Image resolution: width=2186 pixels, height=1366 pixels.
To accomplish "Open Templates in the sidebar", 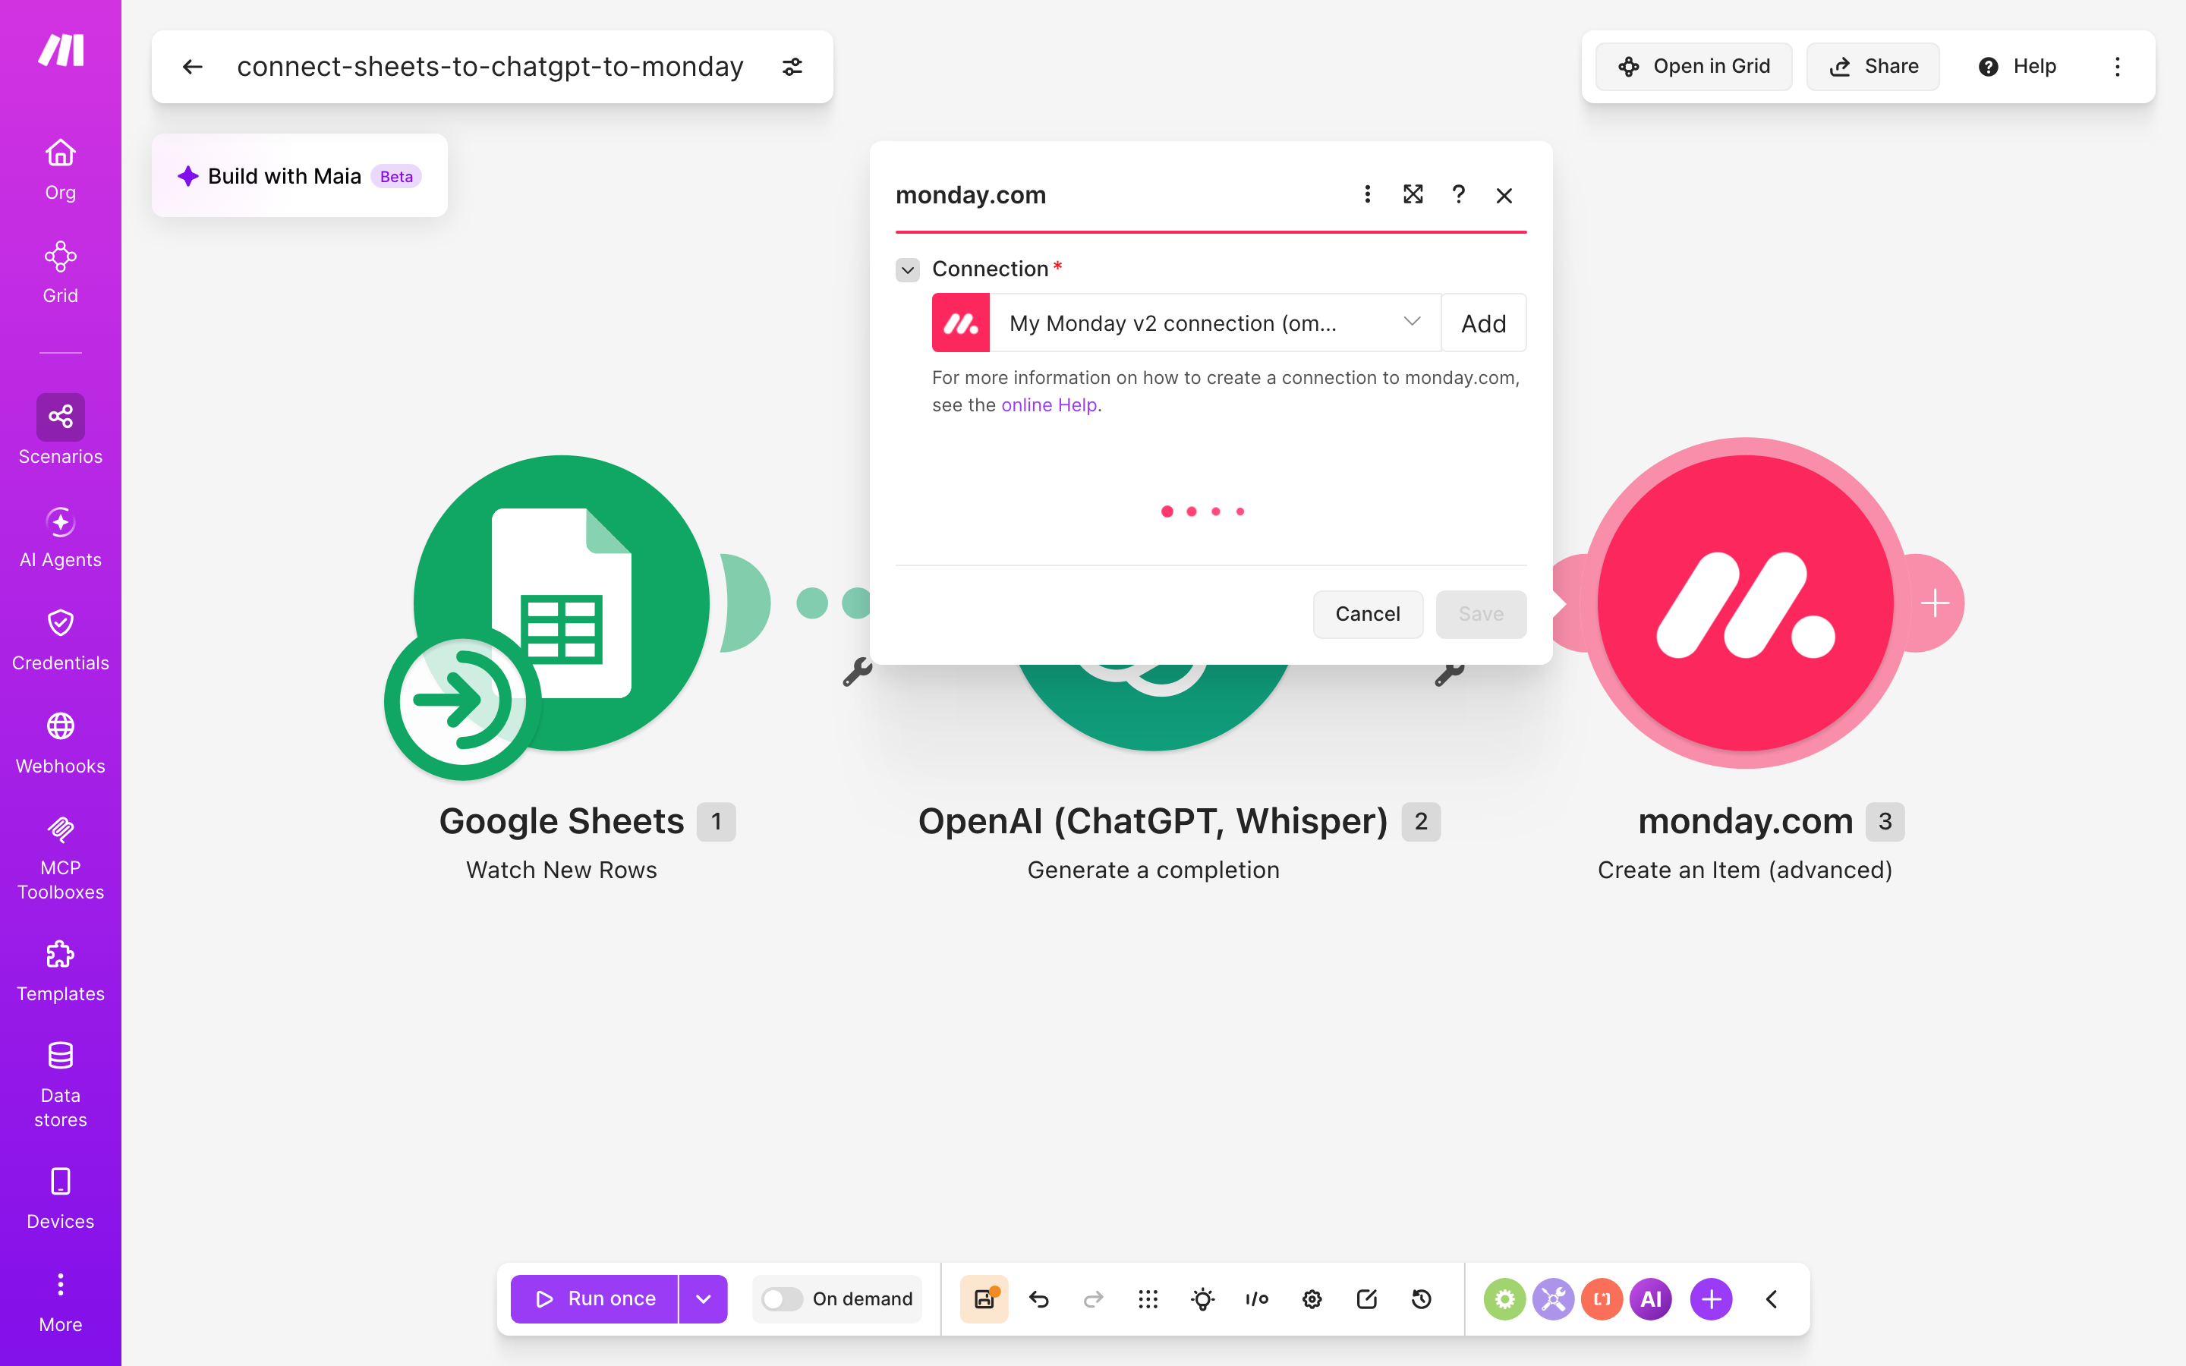I will tap(61, 971).
